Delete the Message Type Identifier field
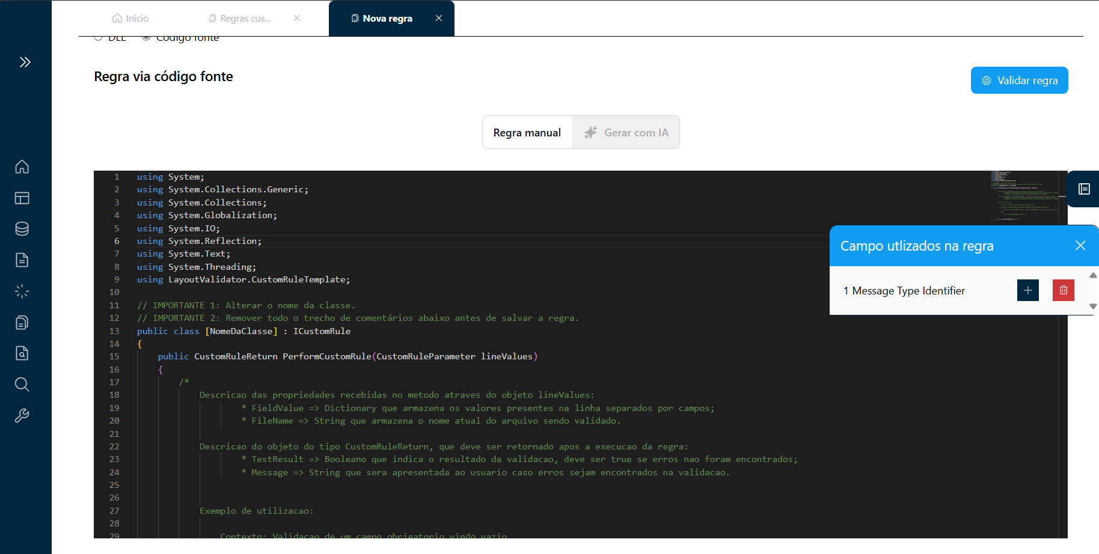Screen dimensions: 1099x554 coord(1063,290)
